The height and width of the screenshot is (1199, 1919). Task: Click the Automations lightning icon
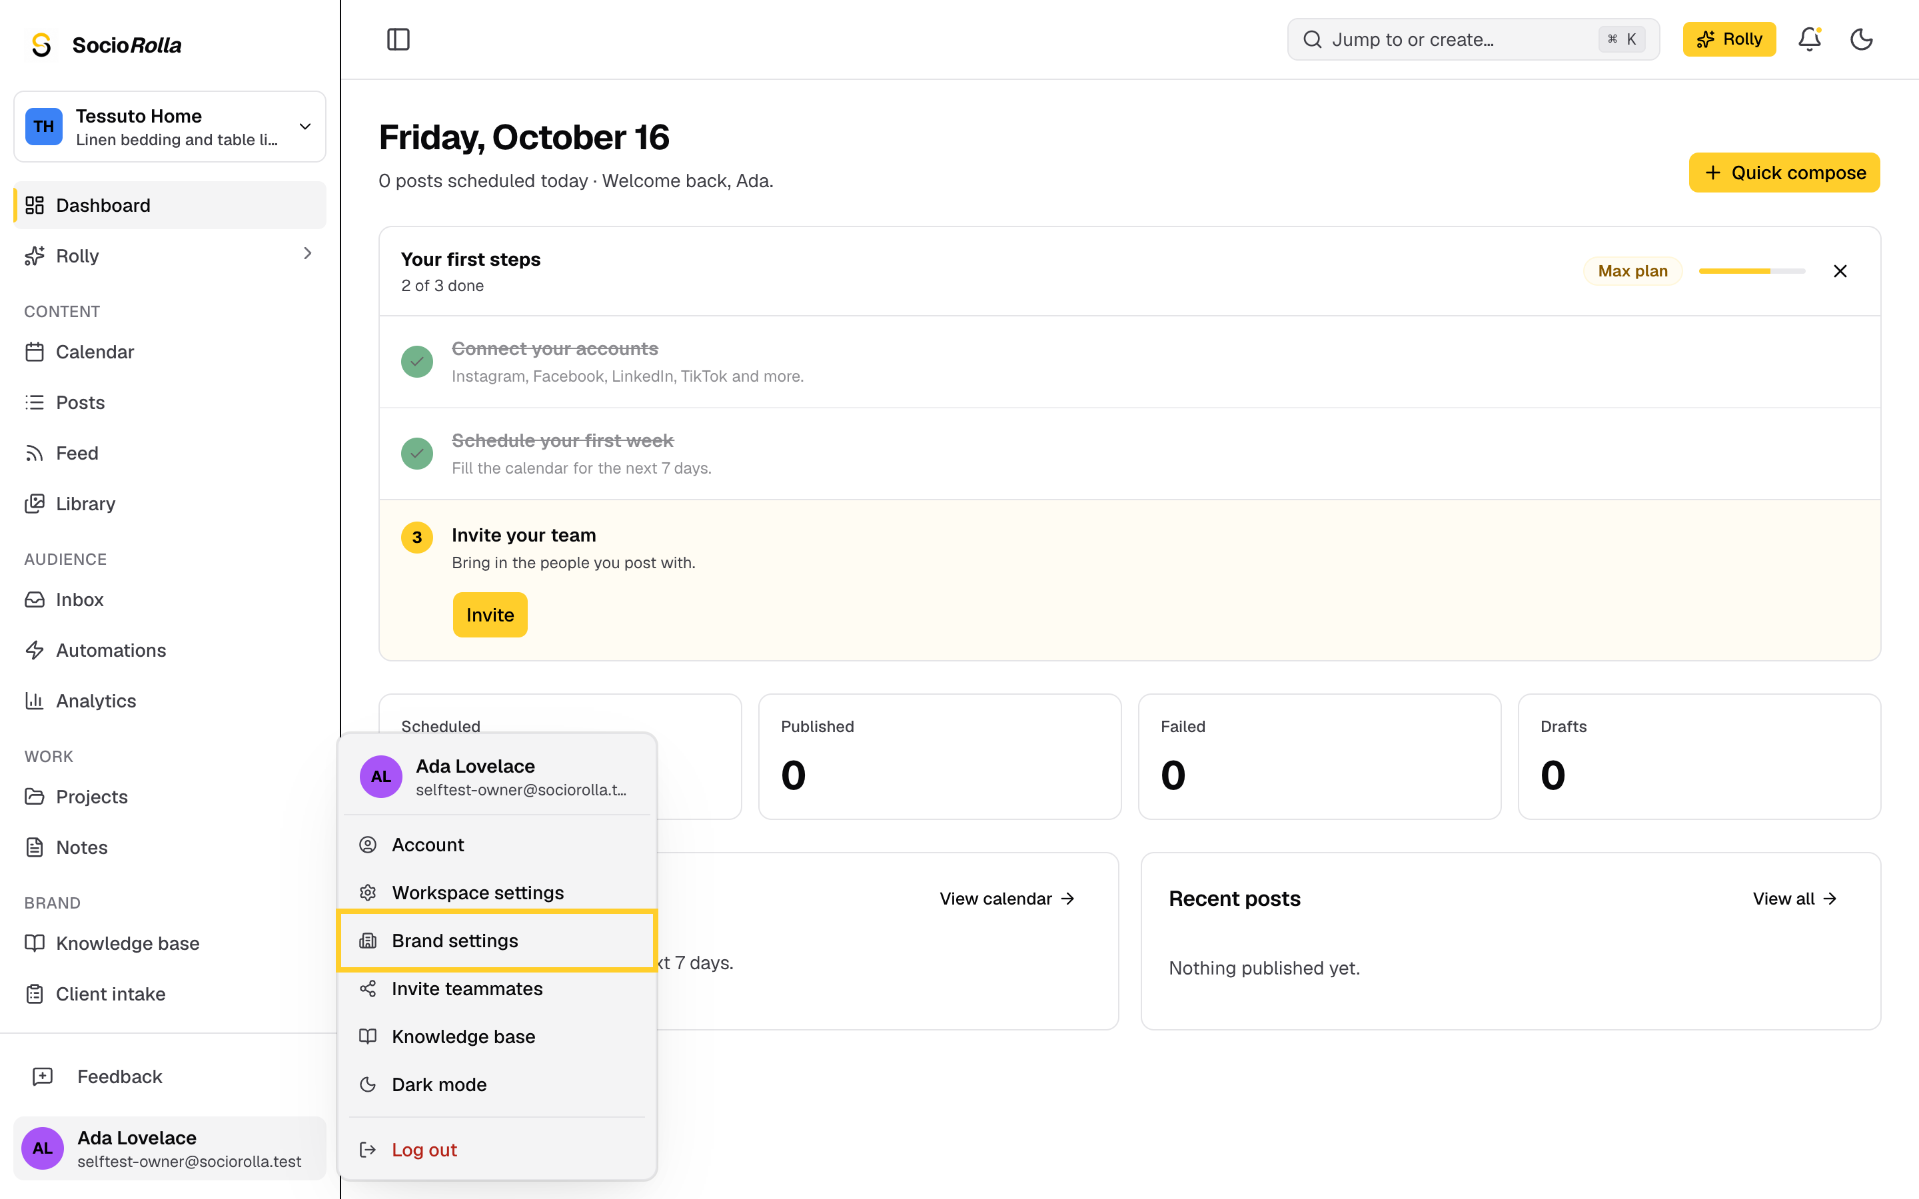pyautogui.click(x=34, y=650)
